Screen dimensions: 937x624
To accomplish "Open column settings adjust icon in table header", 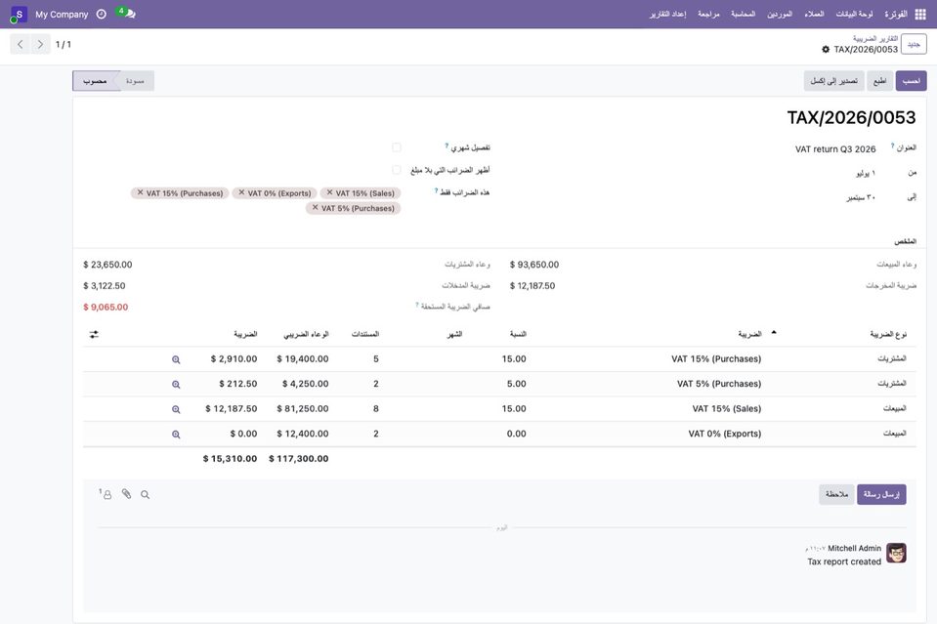I will (94, 334).
